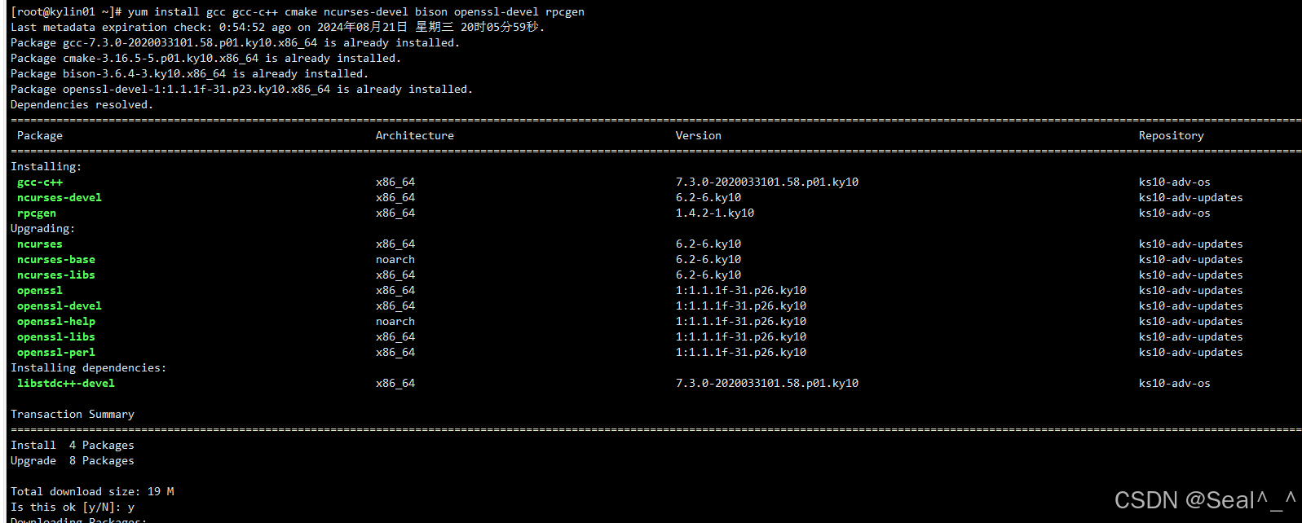Select package name openssl-help
The image size is (1302, 523).
56,322
